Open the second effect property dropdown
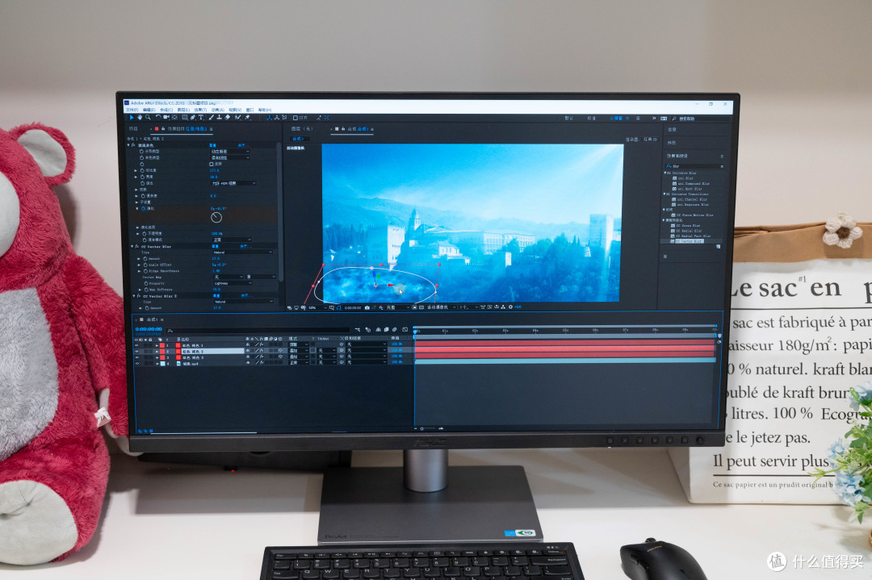The height and width of the screenshot is (580, 872). pyautogui.click(x=229, y=158)
